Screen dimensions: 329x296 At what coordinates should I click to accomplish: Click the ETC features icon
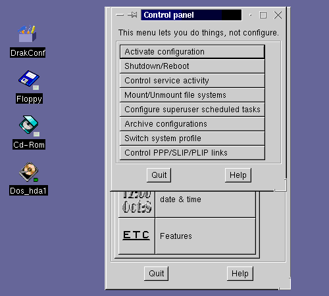[x=136, y=236]
